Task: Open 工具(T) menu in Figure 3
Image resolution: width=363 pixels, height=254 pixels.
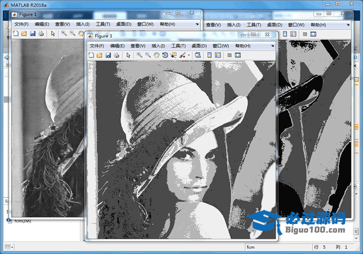Action: click(178, 46)
